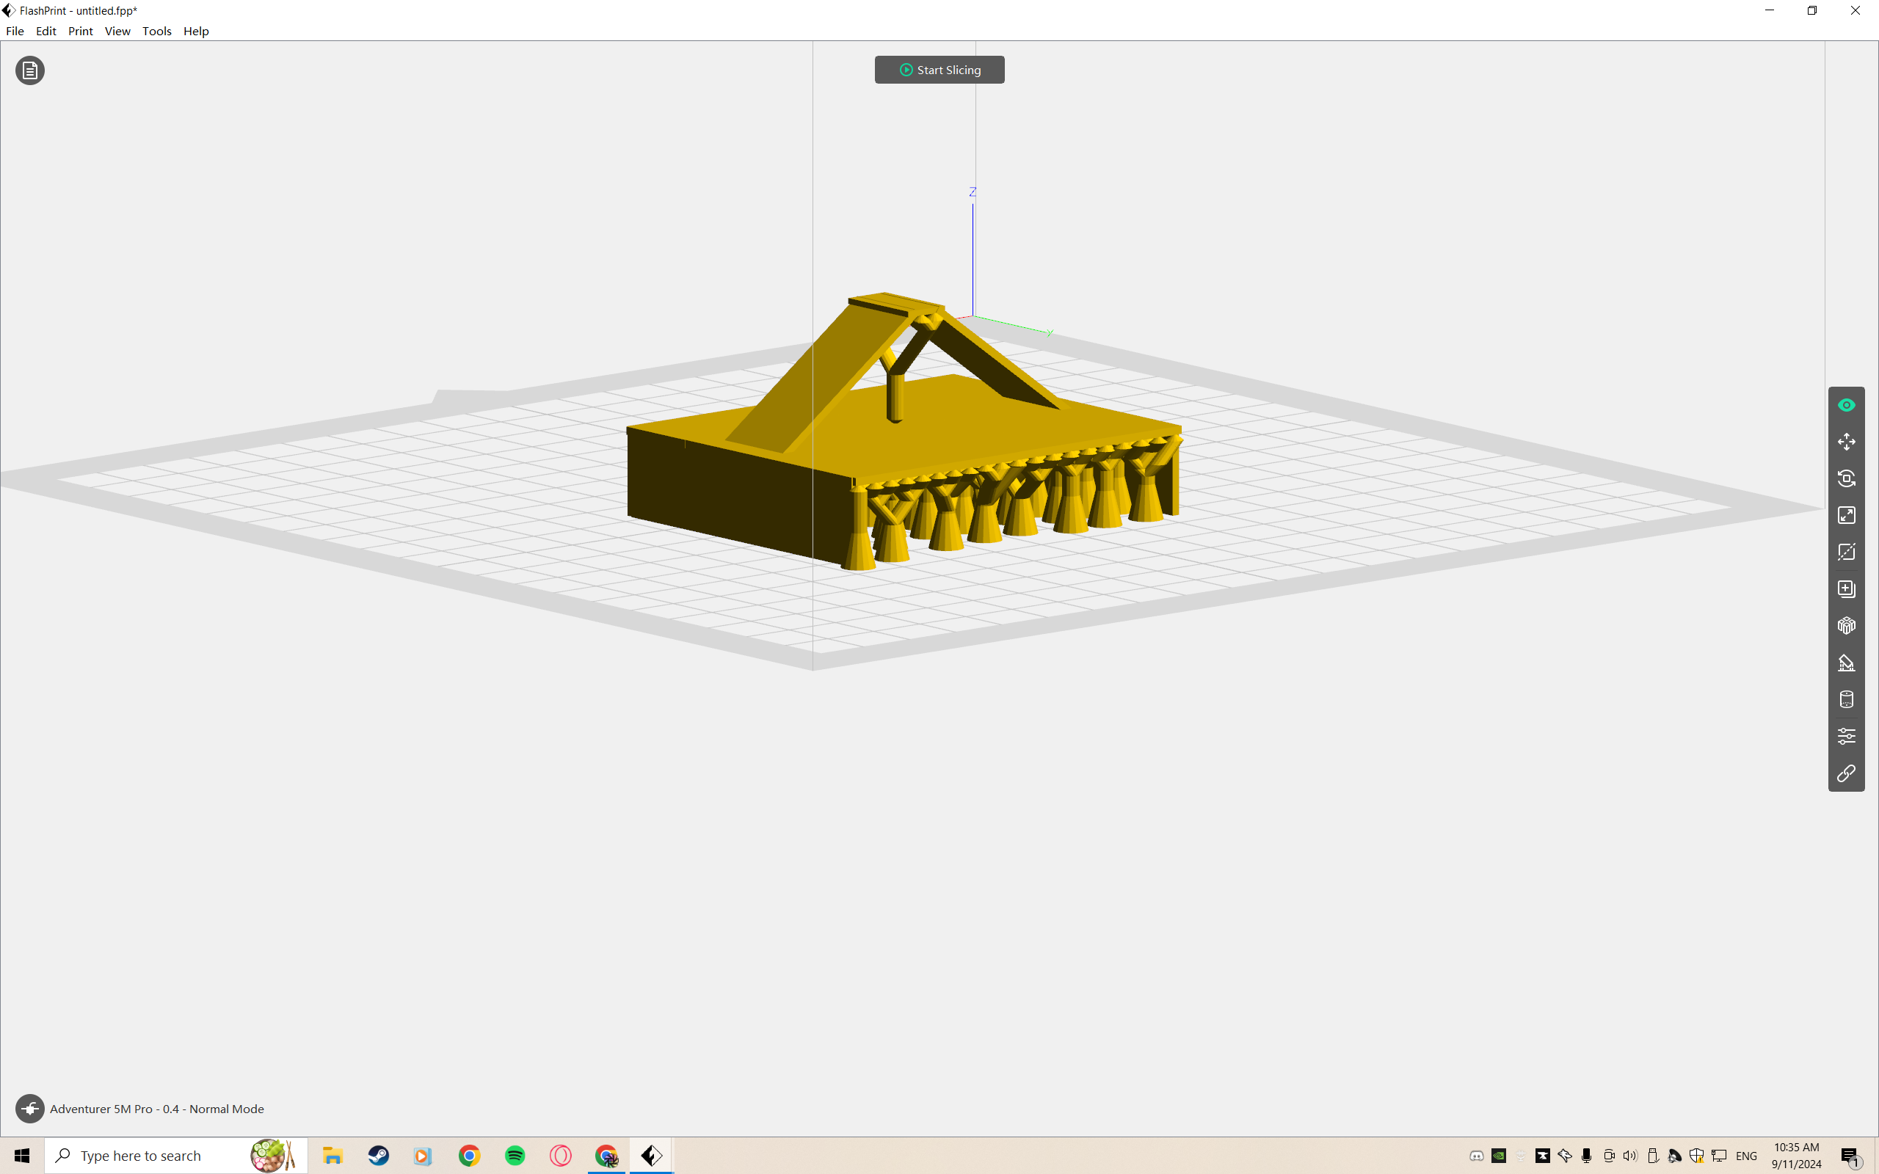Select the Rotate tool in right toolbar
Image resolution: width=1879 pixels, height=1174 pixels.
pos(1847,478)
